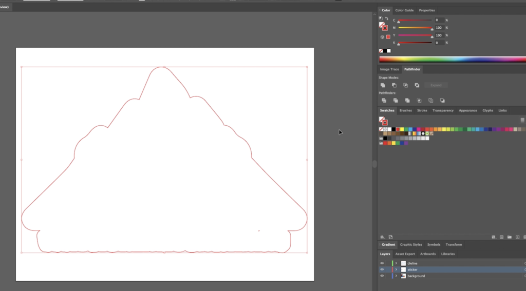This screenshot has width=526, height=291.
Task: Select the sticker layer thumbnail
Action: (404, 269)
